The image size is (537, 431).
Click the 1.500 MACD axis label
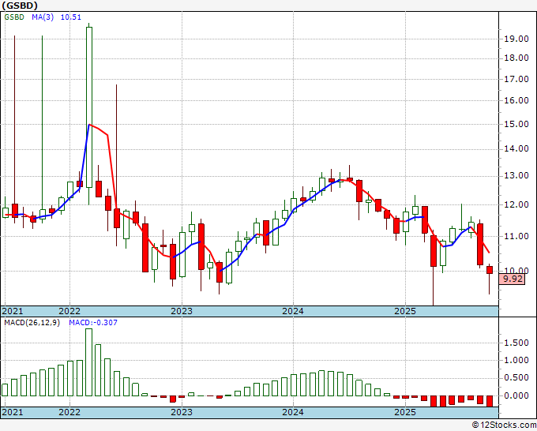pos(516,343)
